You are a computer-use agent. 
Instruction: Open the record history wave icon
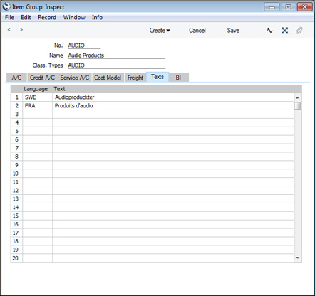(x=269, y=31)
